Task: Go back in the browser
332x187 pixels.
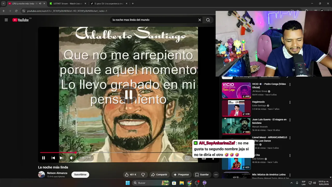Action: [x=4, y=11]
